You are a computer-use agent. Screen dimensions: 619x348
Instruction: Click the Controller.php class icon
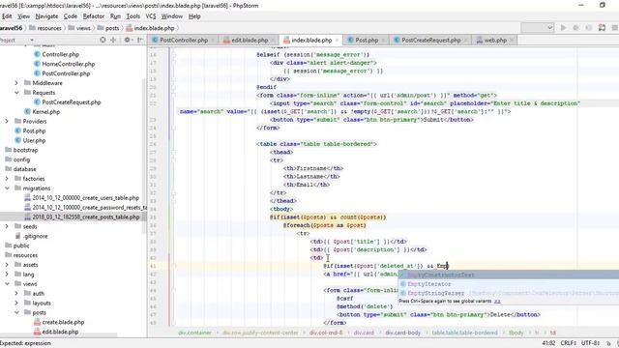point(37,54)
